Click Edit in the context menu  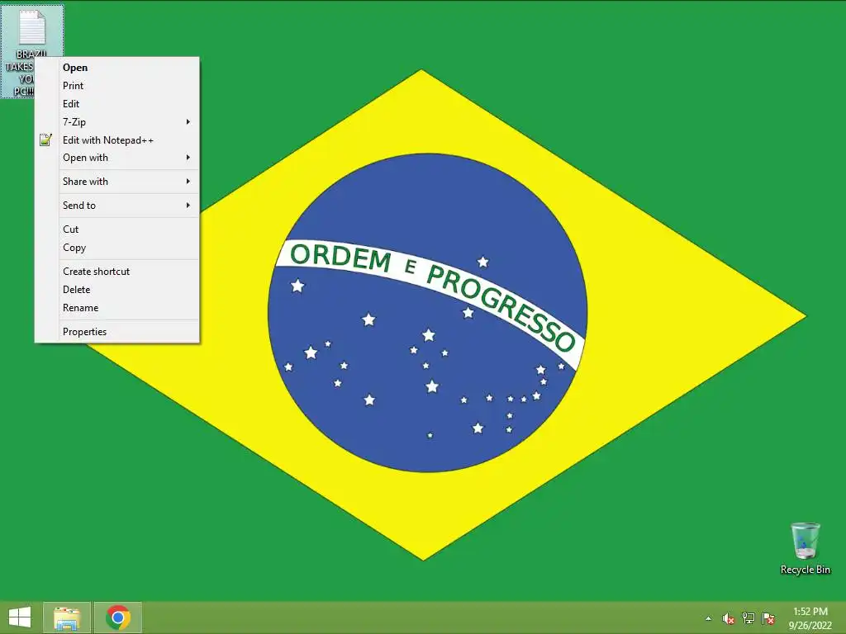click(x=117, y=104)
